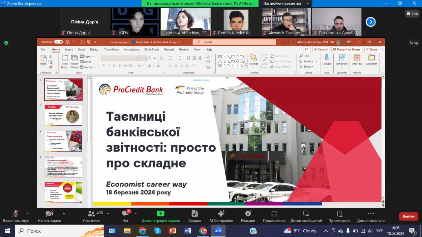Click Paste icon in Clipboard group
This screenshot has height=237, width=422.
click(43, 58)
